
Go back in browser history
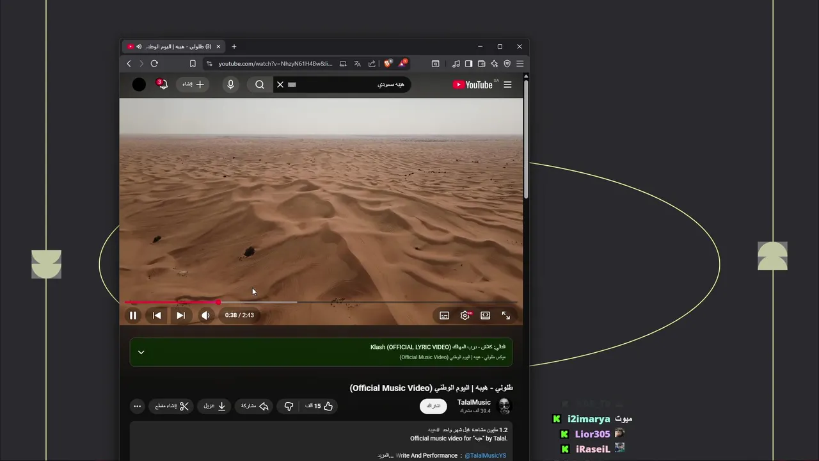click(x=129, y=63)
